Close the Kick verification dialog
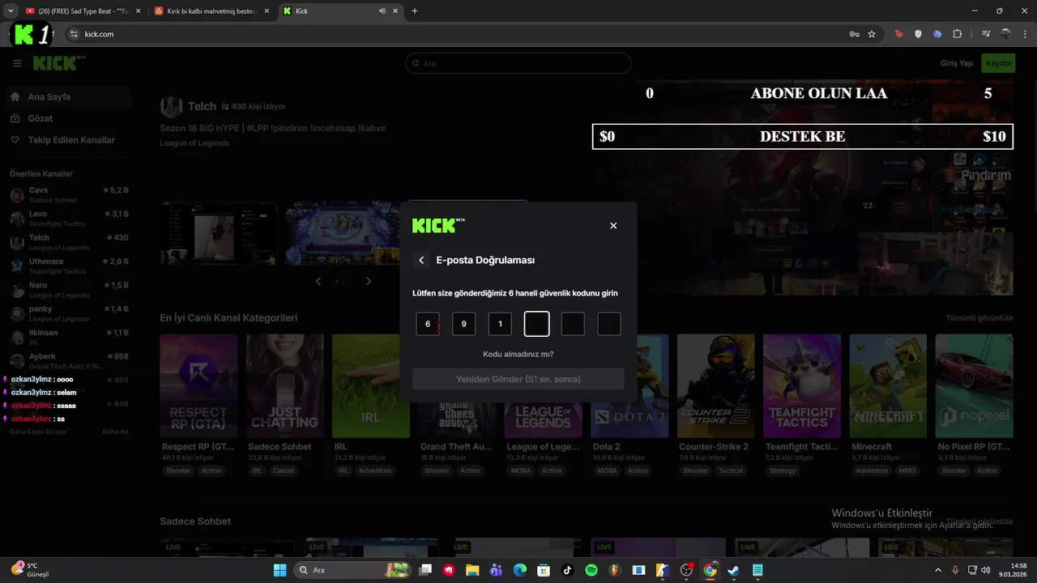This screenshot has width=1037, height=583. 613,226
